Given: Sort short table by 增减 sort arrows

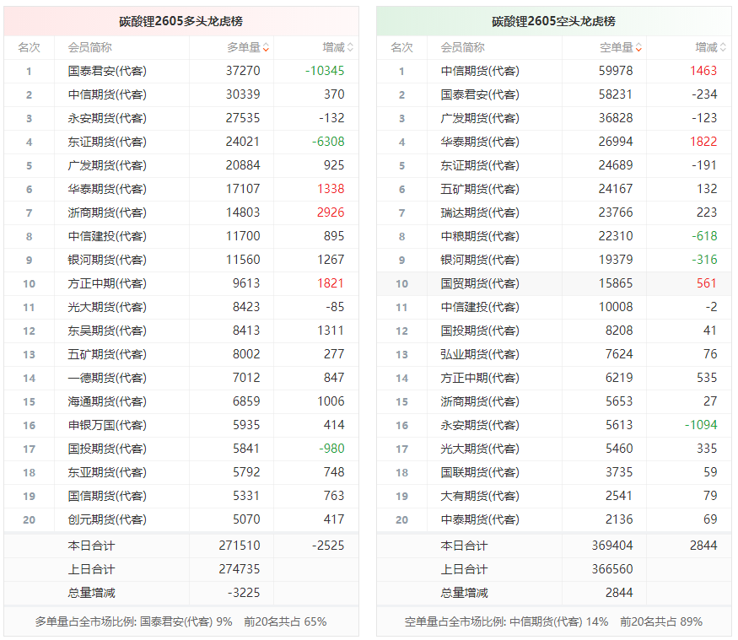Looking at the screenshot, I should tap(723, 47).
